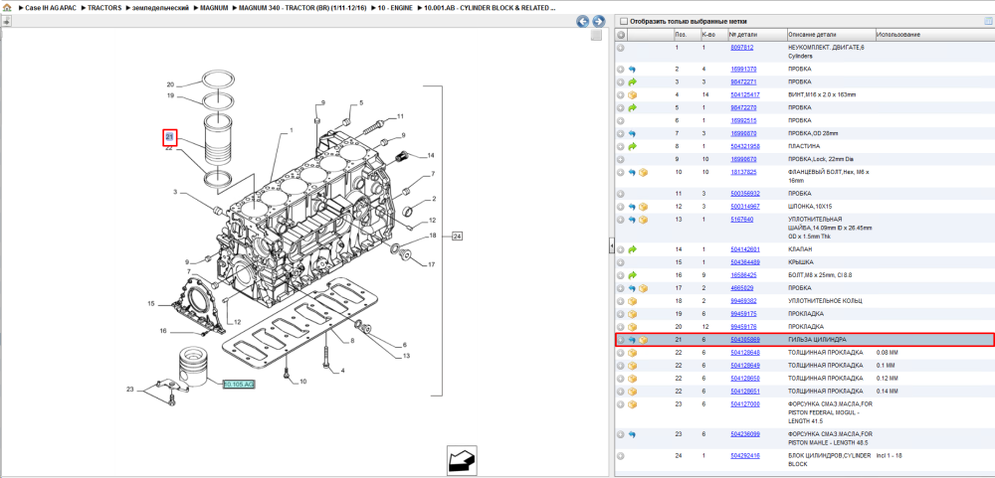
Task: Toggle the round select marker for part 16992515
Action: click(621, 120)
